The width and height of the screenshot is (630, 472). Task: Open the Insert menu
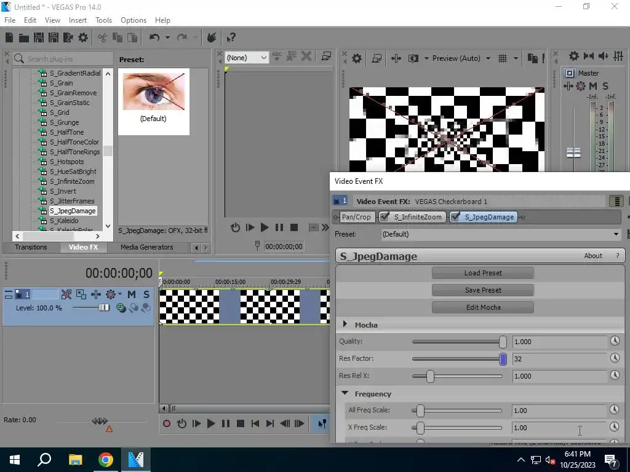click(78, 20)
